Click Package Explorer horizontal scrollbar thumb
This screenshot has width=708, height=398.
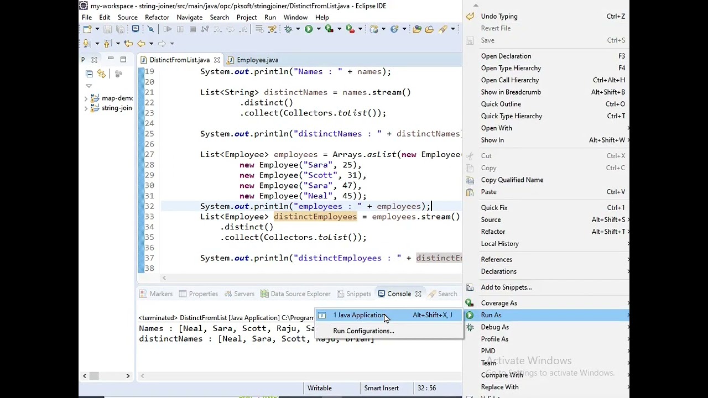[94, 376]
